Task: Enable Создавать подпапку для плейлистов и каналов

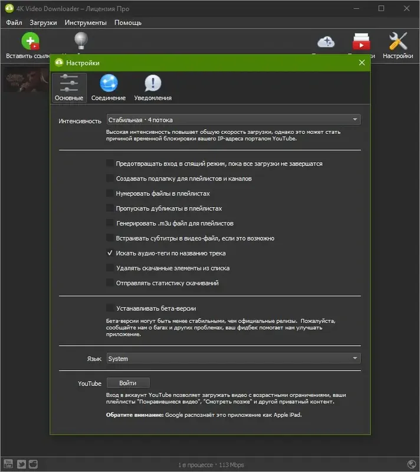Action: (x=110, y=178)
